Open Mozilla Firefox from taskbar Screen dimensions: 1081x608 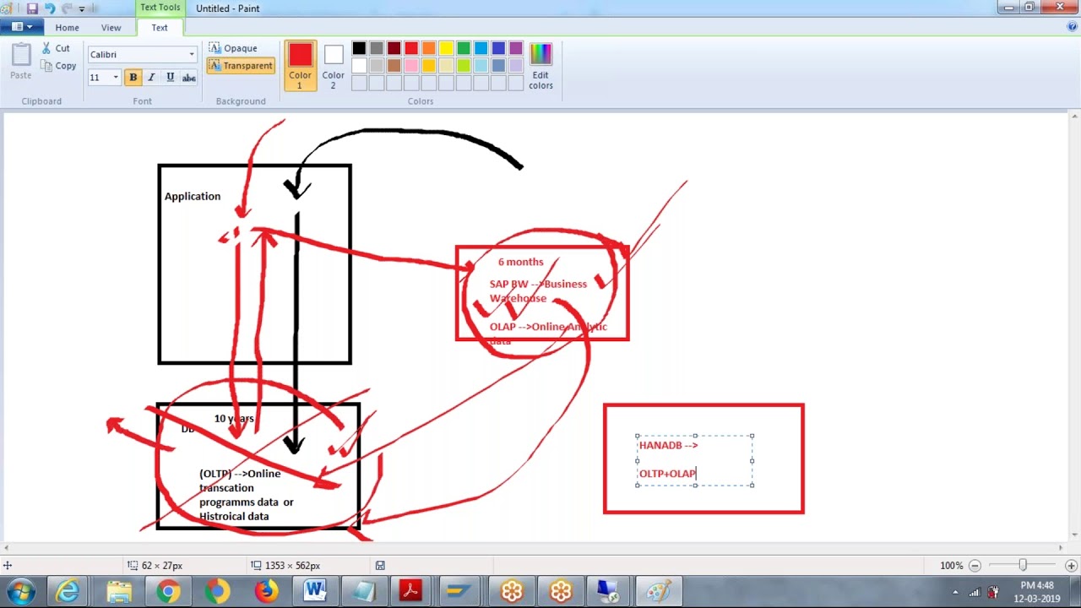click(x=266, y=592)
